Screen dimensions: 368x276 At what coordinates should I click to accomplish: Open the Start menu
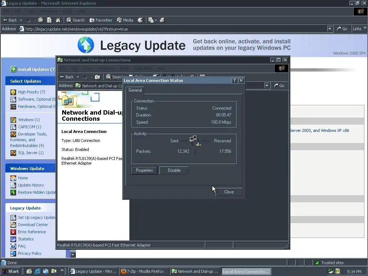tap(11, 271)
